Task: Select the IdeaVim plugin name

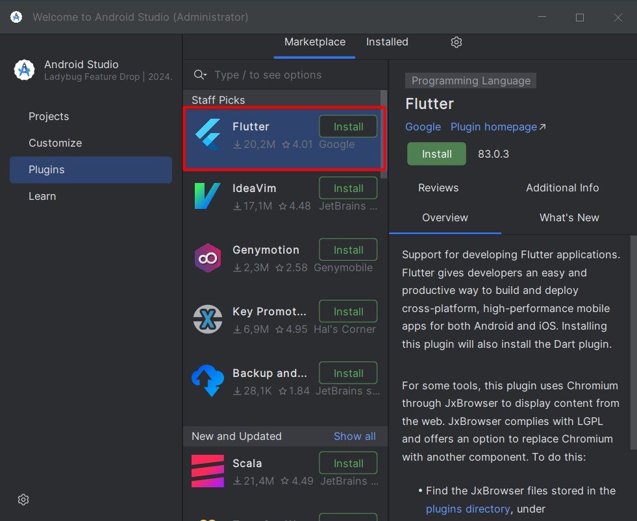Action: pos(255,188)
